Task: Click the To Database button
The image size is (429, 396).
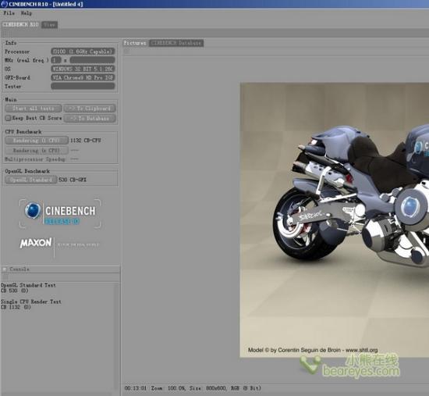Action: 90,119
